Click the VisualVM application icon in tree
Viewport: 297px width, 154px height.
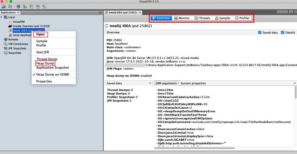[x=10, y=22]
